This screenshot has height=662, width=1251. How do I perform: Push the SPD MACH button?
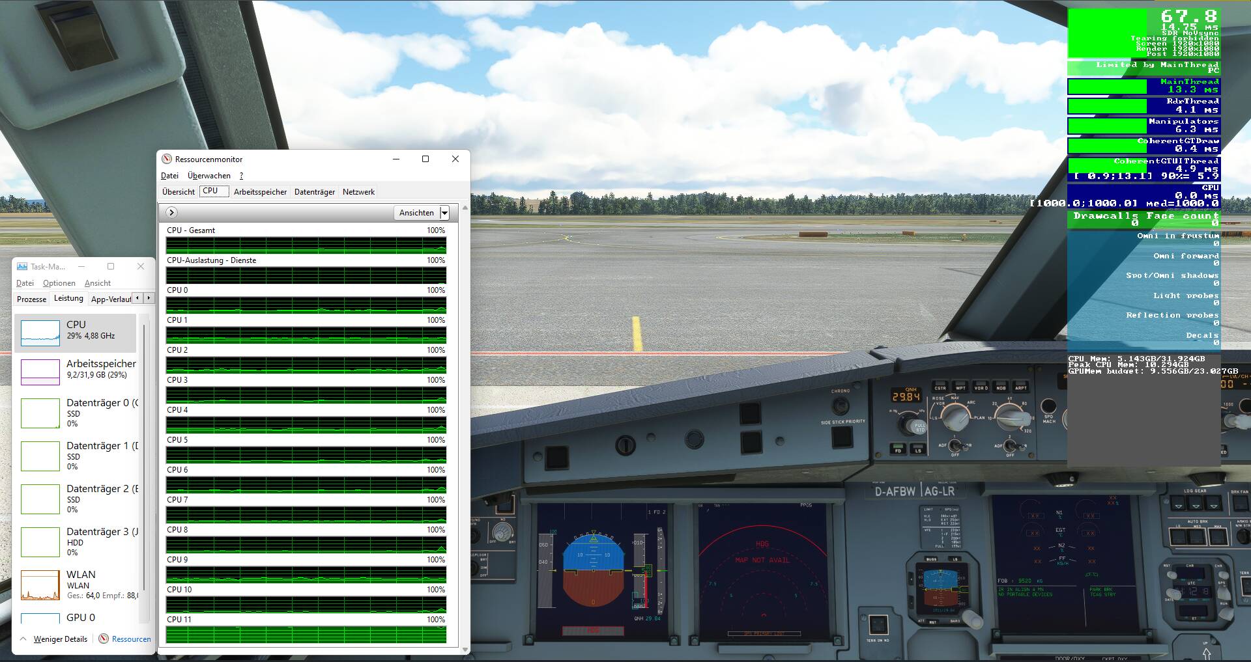[x=1048, y=407]
